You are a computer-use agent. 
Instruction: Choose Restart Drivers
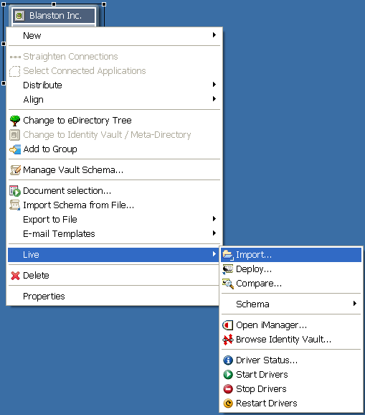pyautogui.click(x=291, y=404)
